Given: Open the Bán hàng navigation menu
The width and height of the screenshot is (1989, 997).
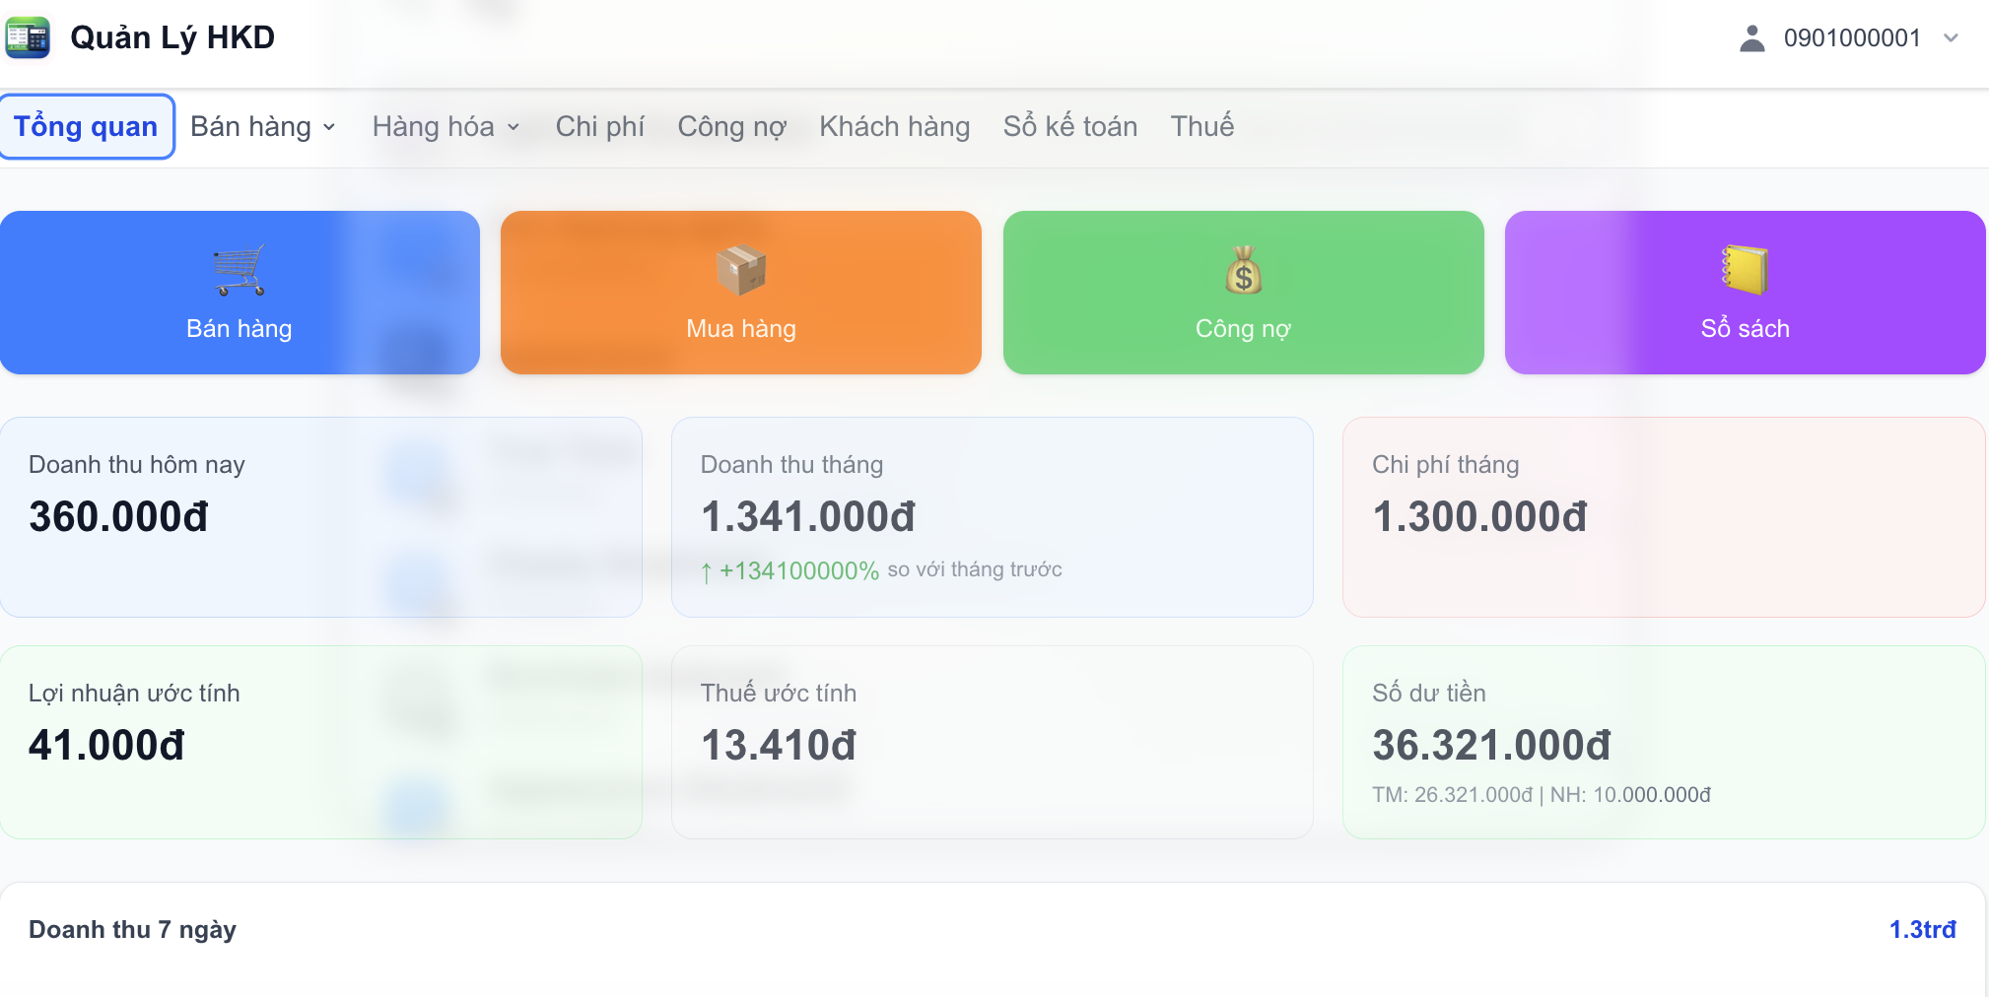Looking at the screenshot, I should [x=263, y=126].
